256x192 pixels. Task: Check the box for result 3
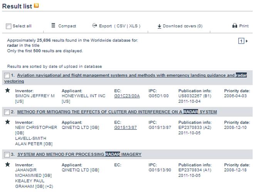pos(7,155)
